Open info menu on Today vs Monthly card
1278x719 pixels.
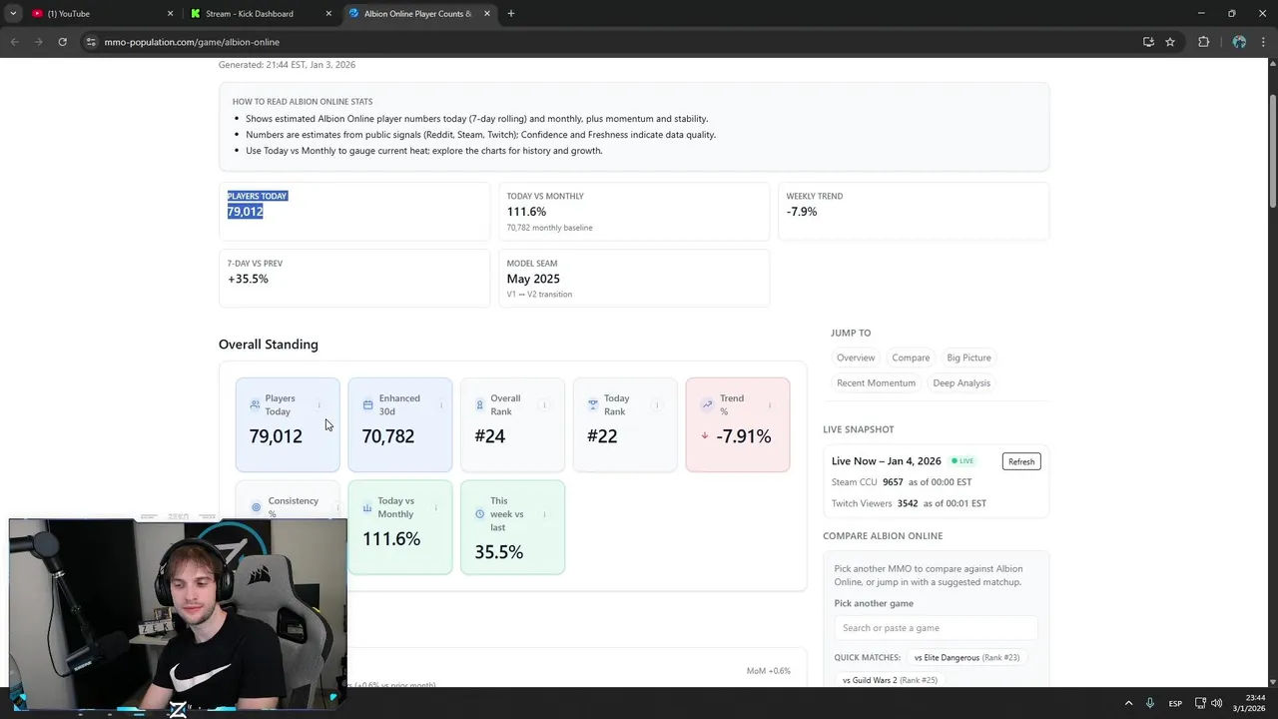(436, 507)
